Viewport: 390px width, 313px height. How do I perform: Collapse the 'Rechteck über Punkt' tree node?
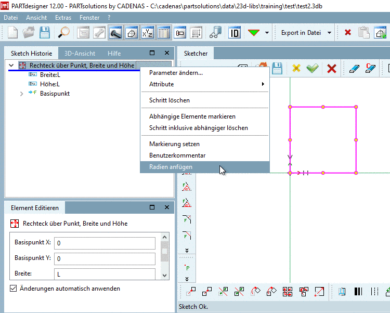[x=11, y=66]
